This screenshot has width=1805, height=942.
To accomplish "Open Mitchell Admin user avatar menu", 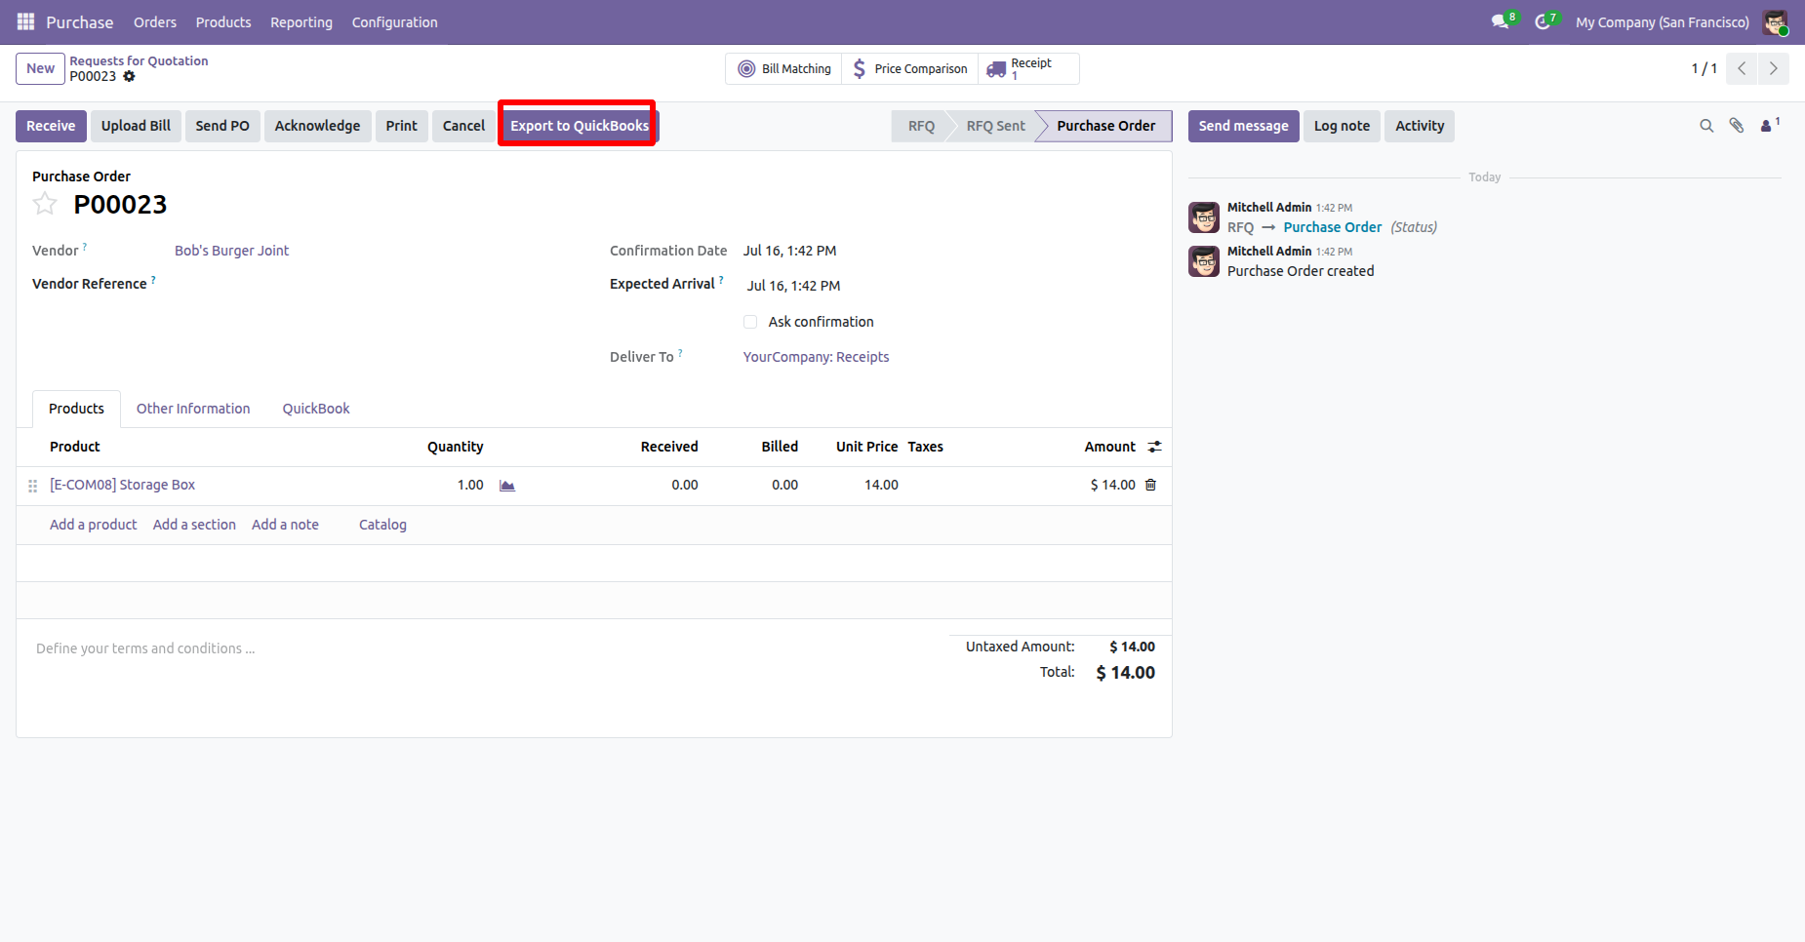I will (x=1775, y=21).
